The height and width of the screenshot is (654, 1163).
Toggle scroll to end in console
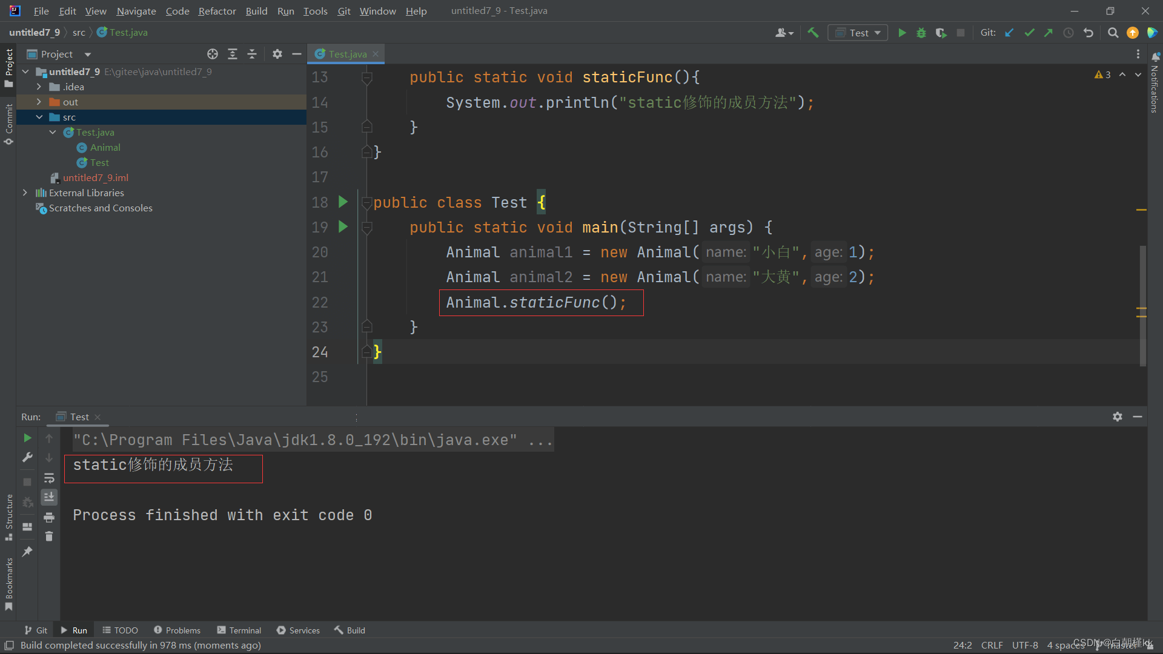point(49,497)
